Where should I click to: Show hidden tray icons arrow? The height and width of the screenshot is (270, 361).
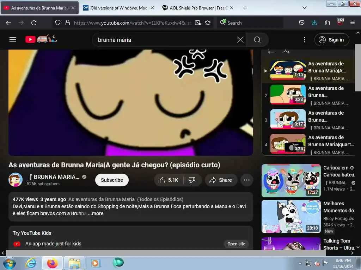(x=300, y=264)
